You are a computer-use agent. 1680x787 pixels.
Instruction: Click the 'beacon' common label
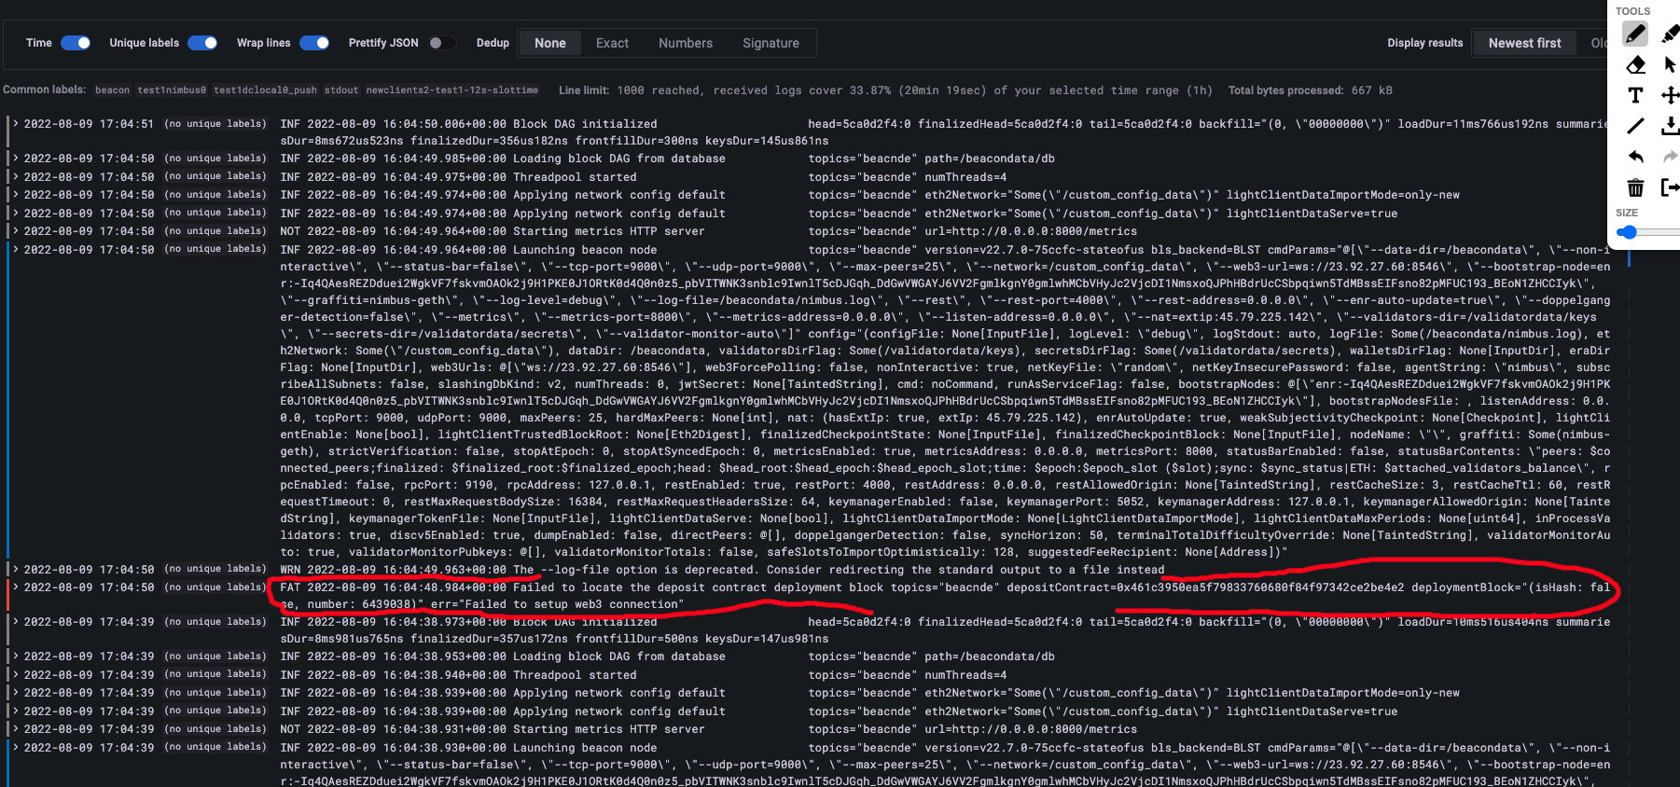[112, 90]
